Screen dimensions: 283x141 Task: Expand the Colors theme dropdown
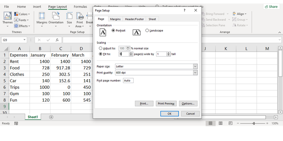[22, 14]
